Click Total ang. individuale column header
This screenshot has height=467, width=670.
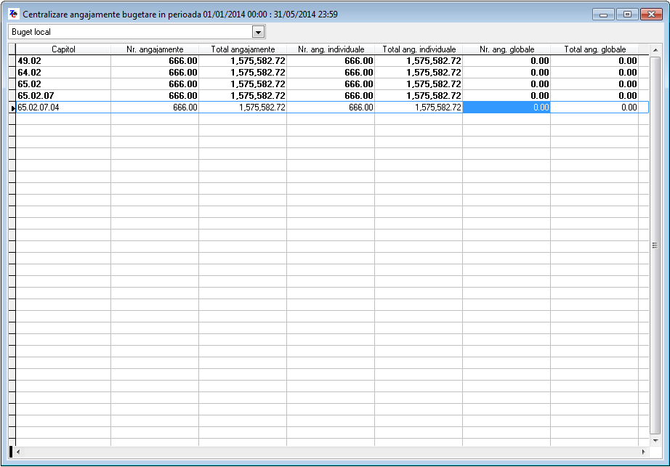click(419, 49)
